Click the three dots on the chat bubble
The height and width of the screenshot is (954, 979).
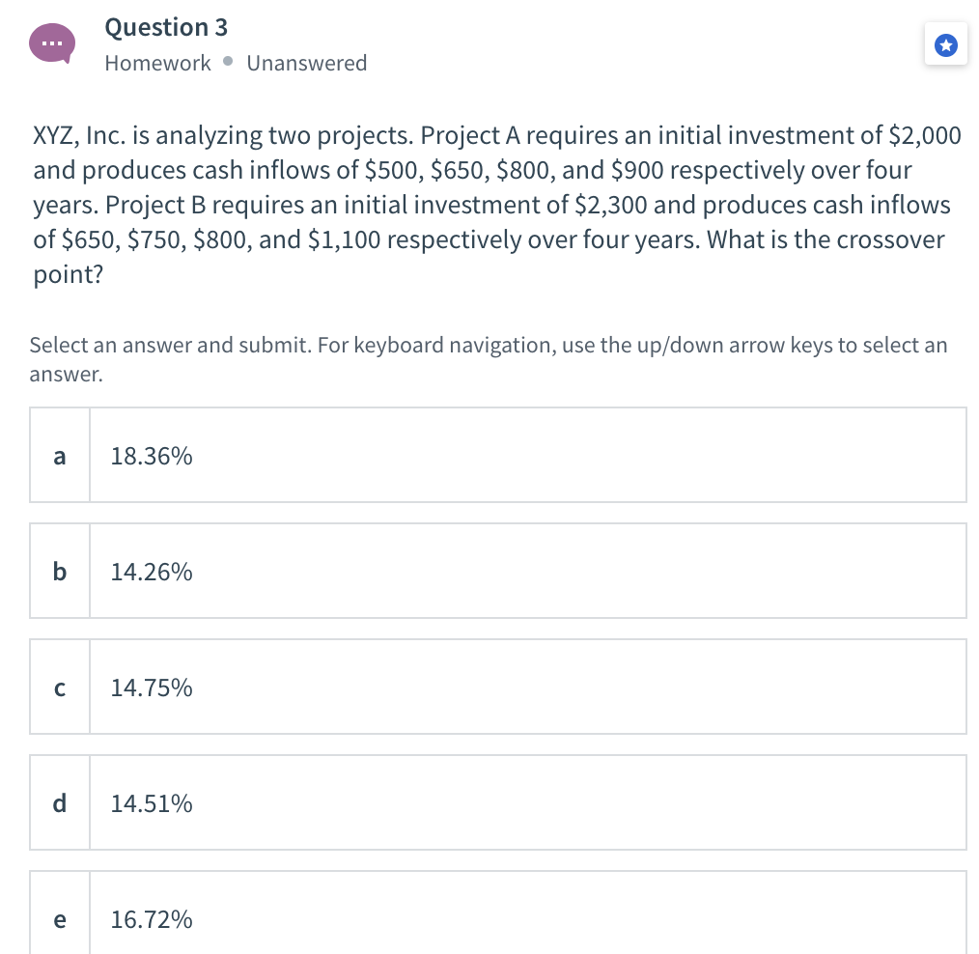[x=53, y=42]
